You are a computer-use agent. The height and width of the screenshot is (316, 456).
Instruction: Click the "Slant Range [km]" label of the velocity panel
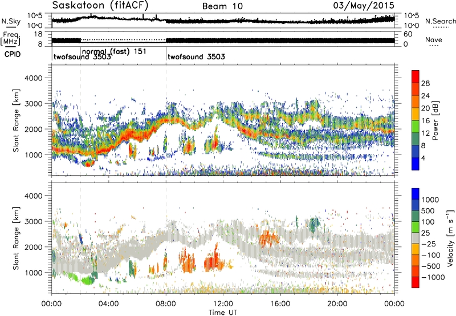click(x=16, y=238)
